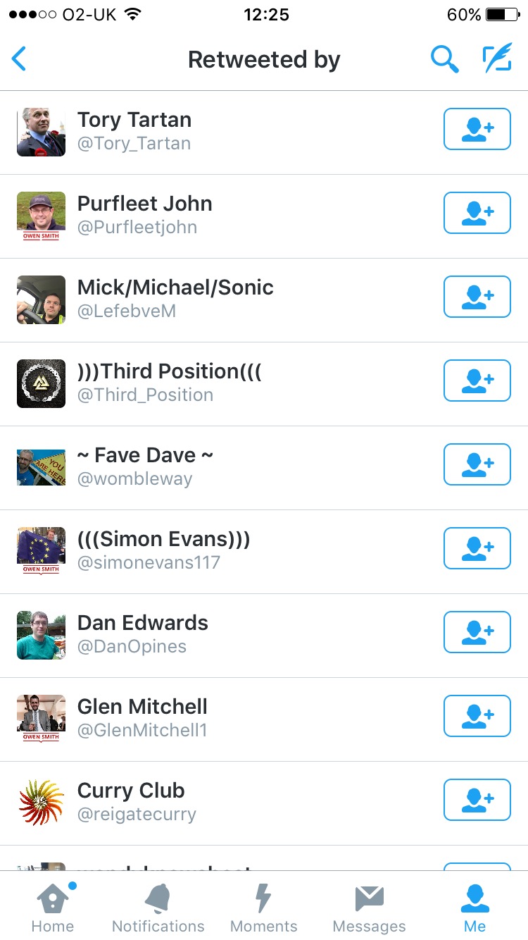Open the Notifications tab
Image resolution: width=528 pixels, height=940 pixels.
158,908
